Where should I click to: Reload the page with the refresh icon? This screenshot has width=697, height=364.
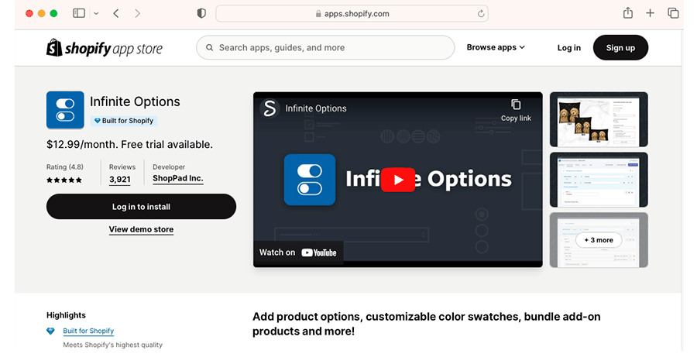pyautogui.click(x=480, y=14)
